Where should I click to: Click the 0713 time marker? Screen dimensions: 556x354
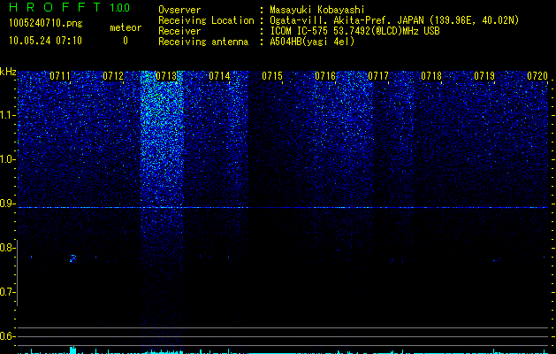coord(166,76)
